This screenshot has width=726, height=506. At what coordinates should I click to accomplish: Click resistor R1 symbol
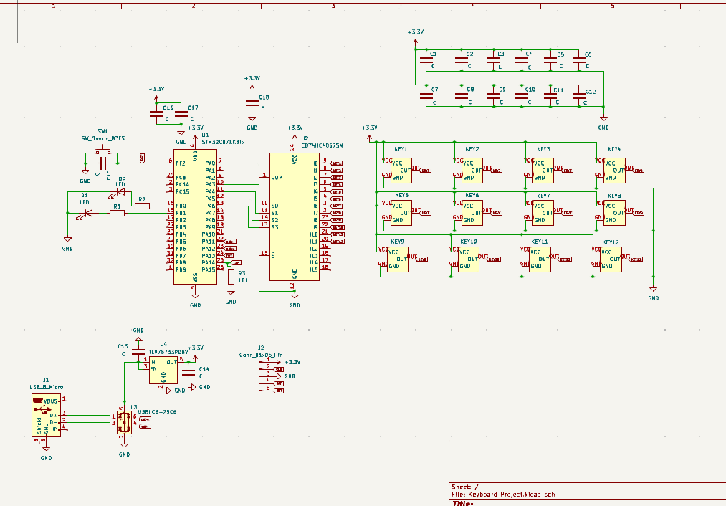tap(117, 213)
